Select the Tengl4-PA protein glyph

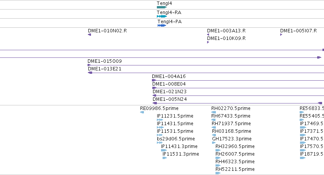pyautogui.click(x=162, y=25)
